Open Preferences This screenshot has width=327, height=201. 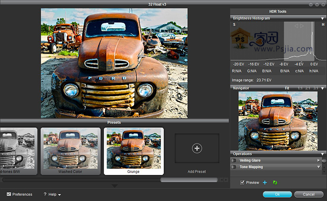coord(20,194)
